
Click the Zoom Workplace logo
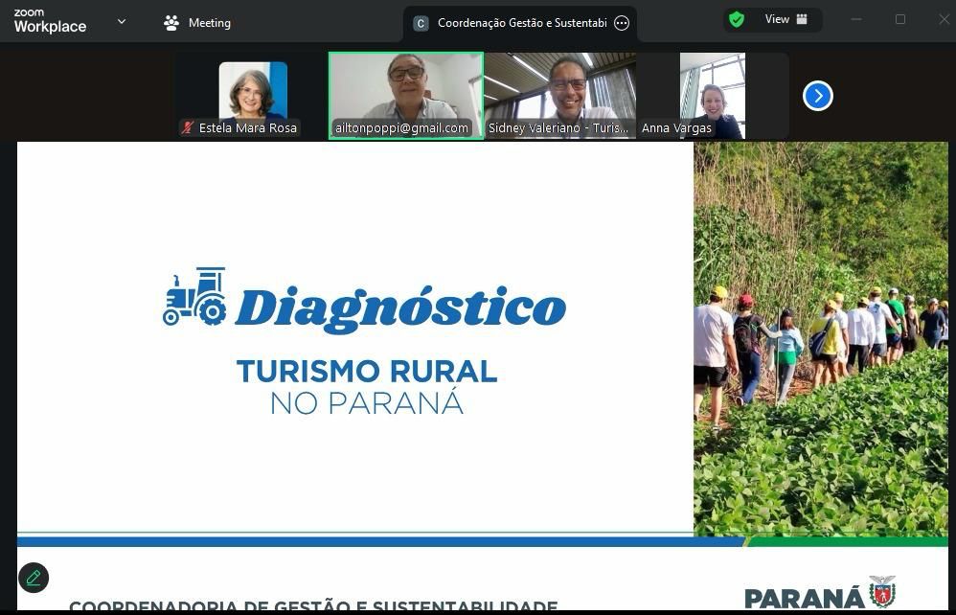pyautogui.click(x=50, y=21)
